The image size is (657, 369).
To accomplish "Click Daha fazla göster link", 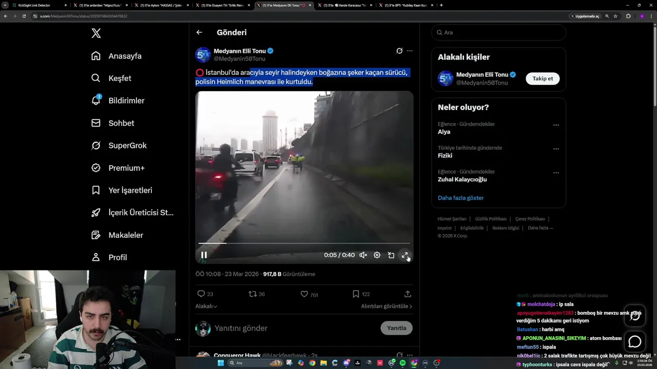I will tap(460, 198).
